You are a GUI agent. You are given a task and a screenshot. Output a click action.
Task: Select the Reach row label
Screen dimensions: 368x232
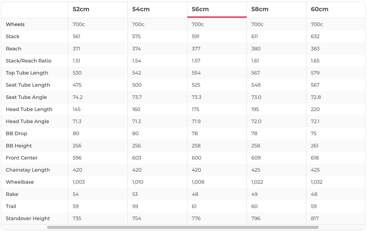pos(14,48)
